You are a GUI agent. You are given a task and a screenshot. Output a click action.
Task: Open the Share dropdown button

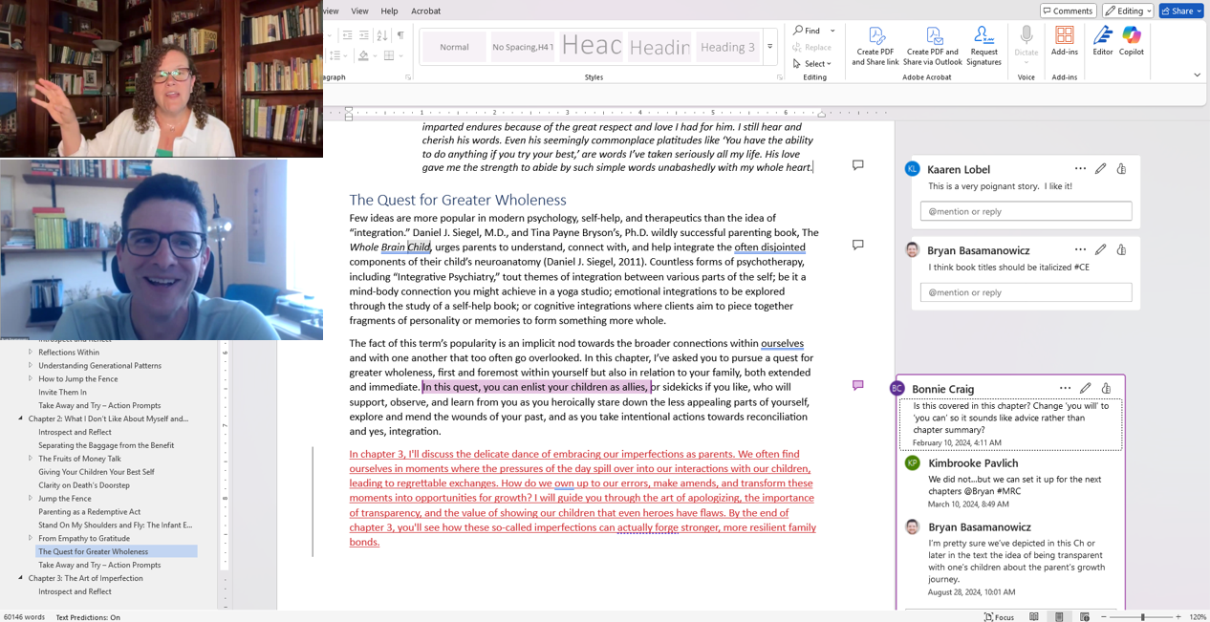tap(1180, 11)
